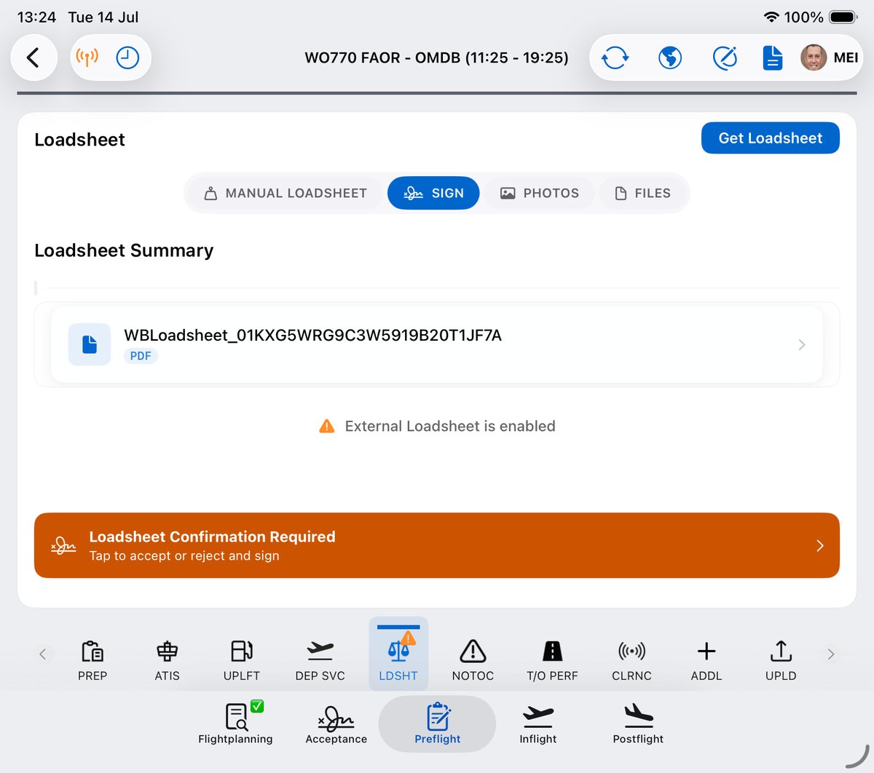Viewport: 874px width, 773px height.
Task: Click the Get Loadsheet button
Action: (x=770, y=138)
